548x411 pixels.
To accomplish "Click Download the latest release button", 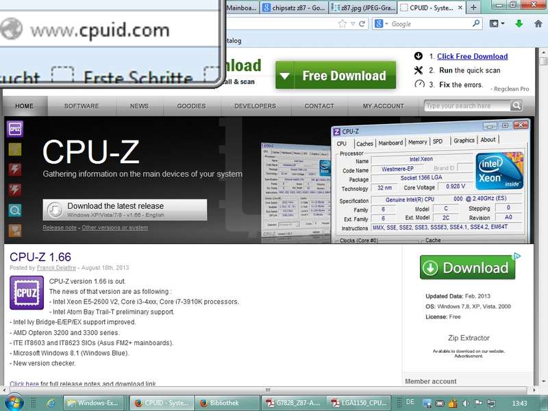I will pos(125,210).
